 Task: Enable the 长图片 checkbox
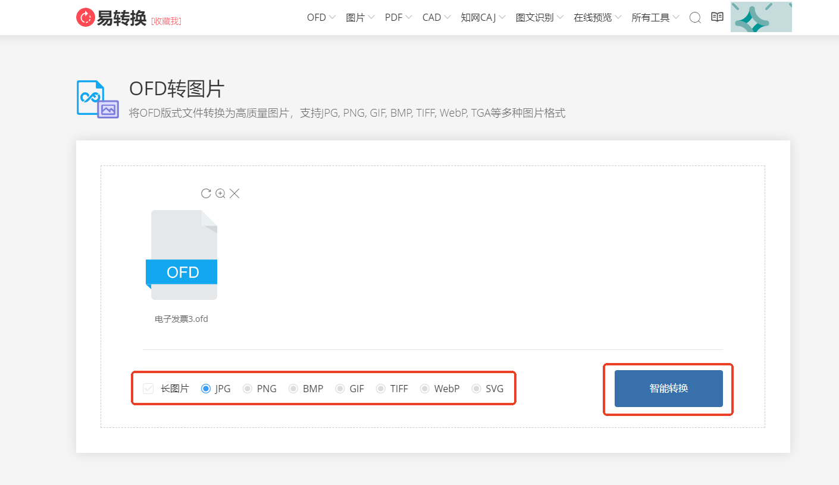(x=148, y=388)
